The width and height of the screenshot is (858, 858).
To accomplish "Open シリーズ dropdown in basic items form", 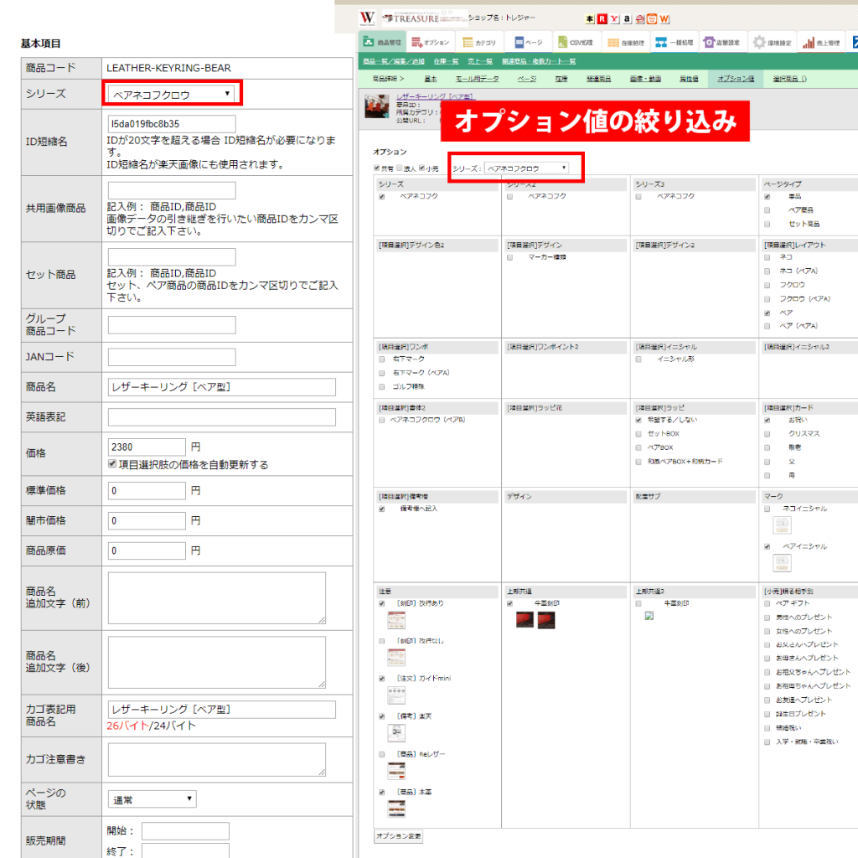I will click(x=173, y=94).
